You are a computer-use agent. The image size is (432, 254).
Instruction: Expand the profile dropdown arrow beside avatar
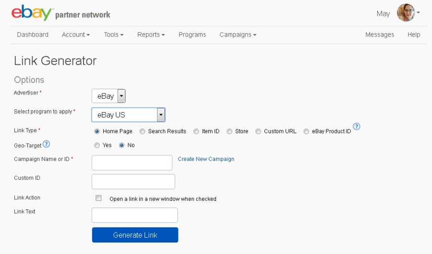[x=418, y=12]
